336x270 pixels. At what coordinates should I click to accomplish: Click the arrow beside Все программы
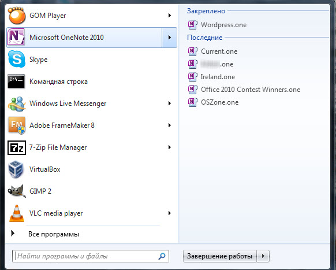(x=13, y=234)
